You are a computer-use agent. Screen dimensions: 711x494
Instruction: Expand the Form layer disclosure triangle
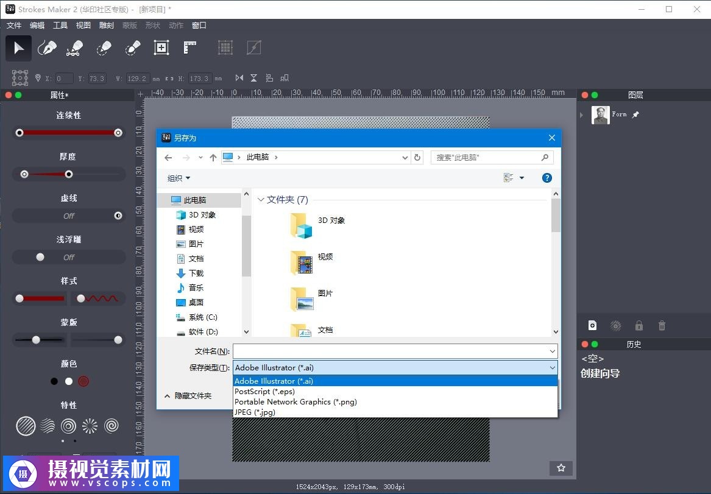(582, 115)
